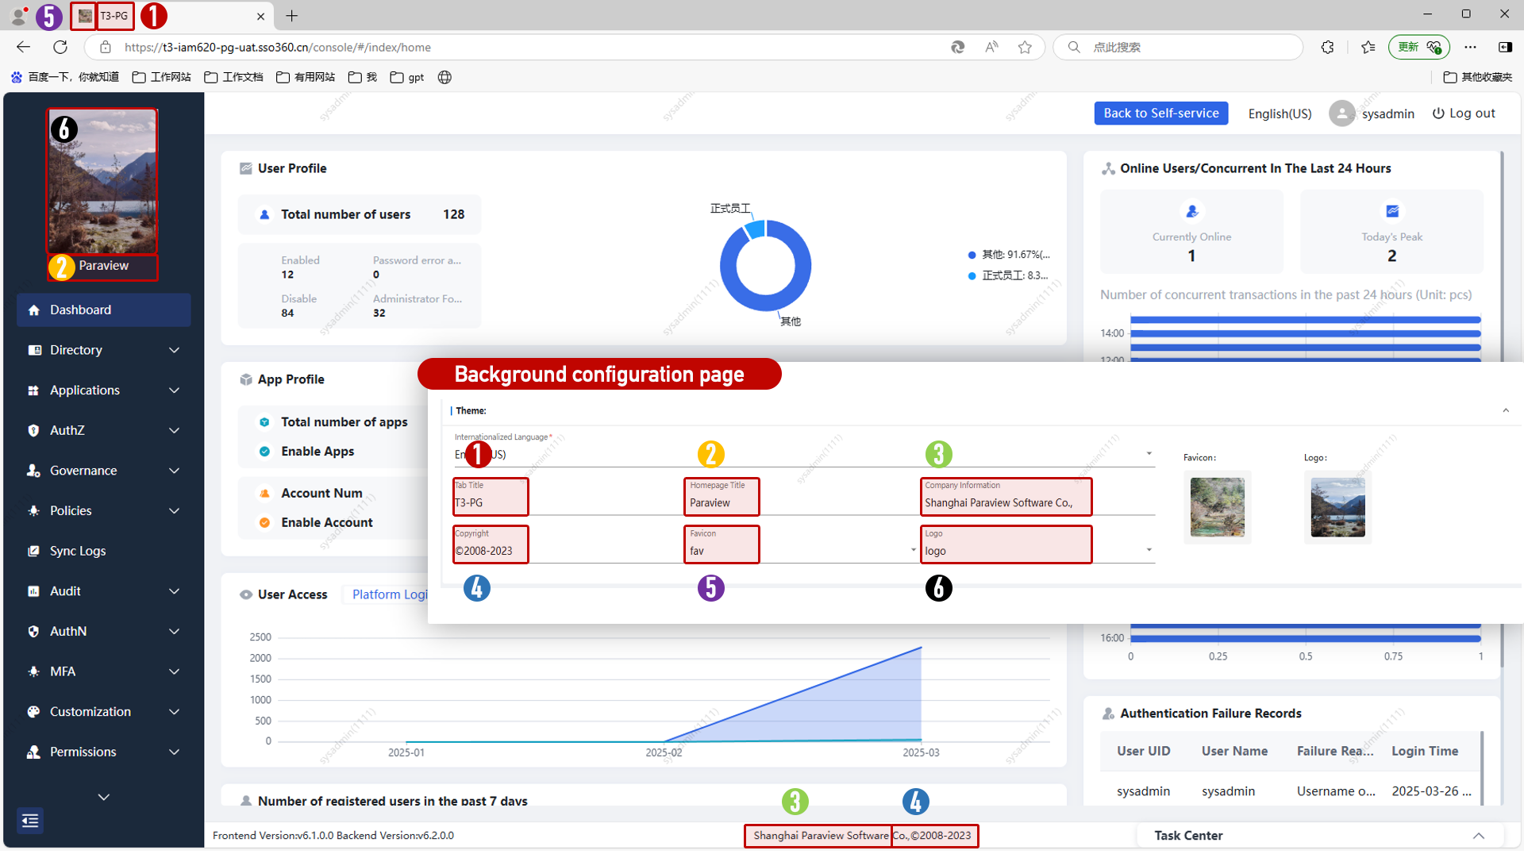Image resolution: width=1524 pixels, height=854 pixels.
Task: Click the Tab Title input field
Action: 490,502
